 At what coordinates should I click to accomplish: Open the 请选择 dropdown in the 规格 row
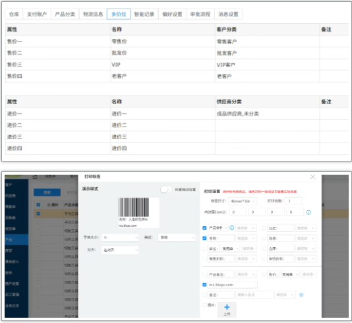tap(306, 238)
